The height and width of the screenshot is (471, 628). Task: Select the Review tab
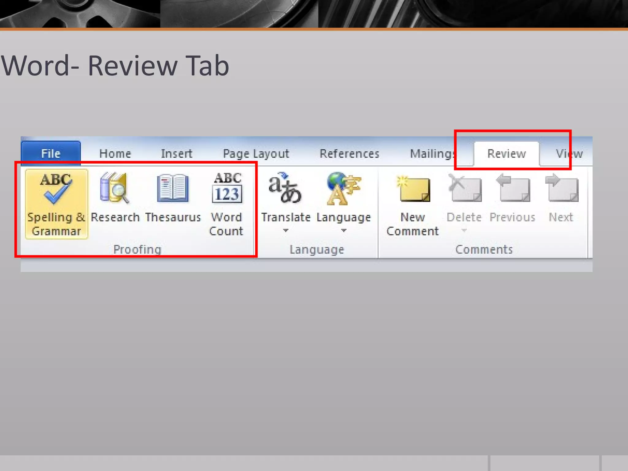coord(507,153)
